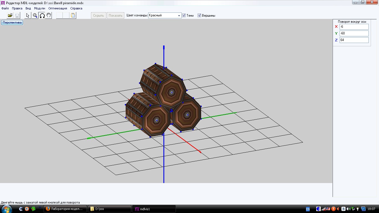This screenshot has height=213, width=379.
Task: Switch to the D:\sss taskbar window
Action: 109,209
